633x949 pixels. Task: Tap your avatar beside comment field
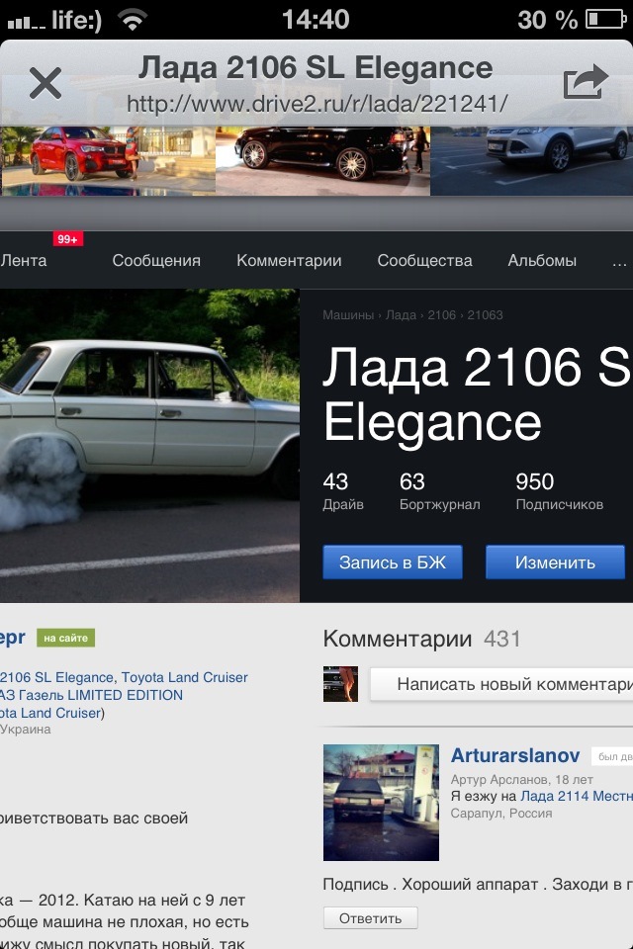[340, 684]
